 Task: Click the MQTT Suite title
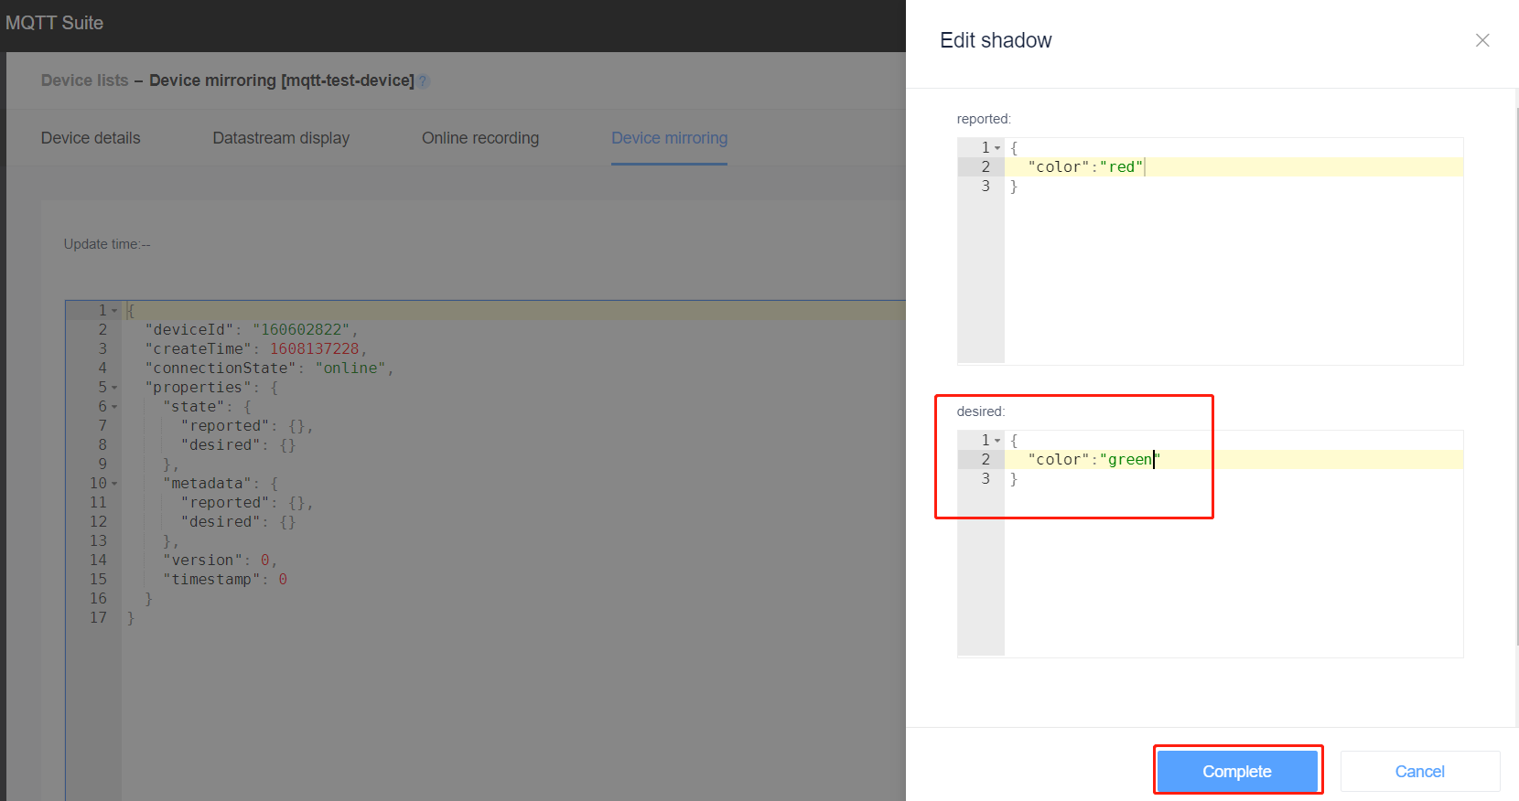click(x=55, y=23)
